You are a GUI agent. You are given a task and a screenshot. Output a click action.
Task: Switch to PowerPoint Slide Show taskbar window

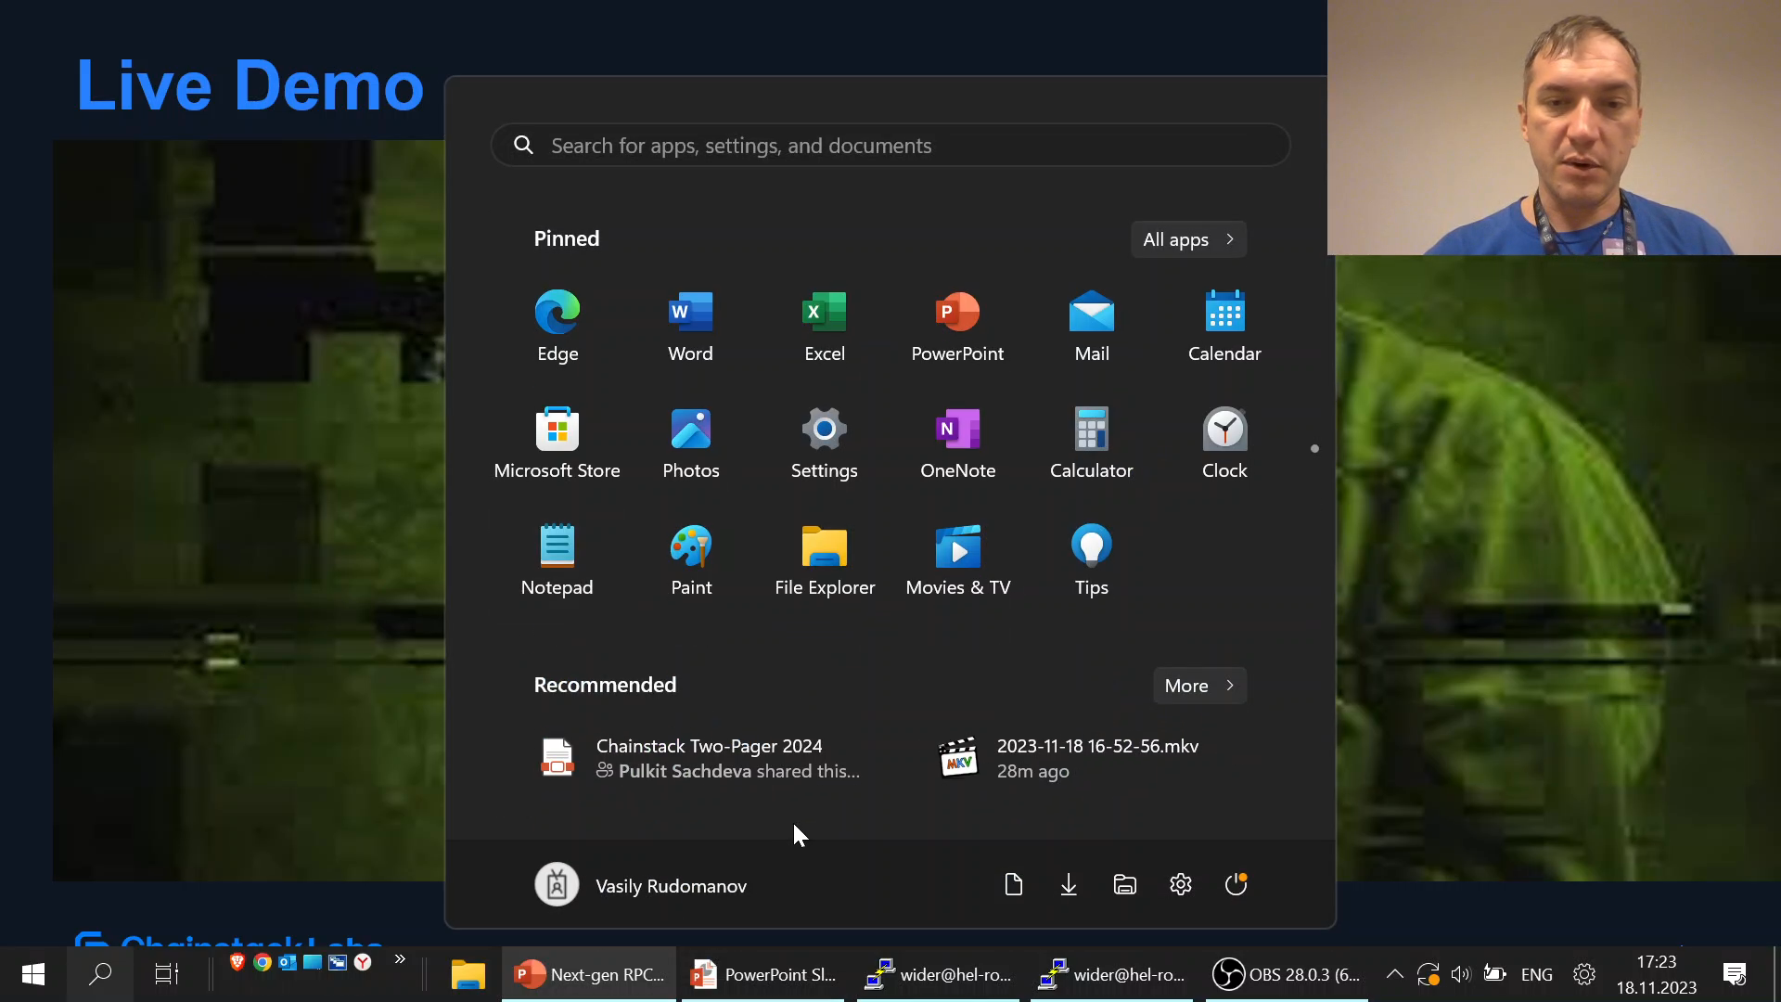point(763,974)
